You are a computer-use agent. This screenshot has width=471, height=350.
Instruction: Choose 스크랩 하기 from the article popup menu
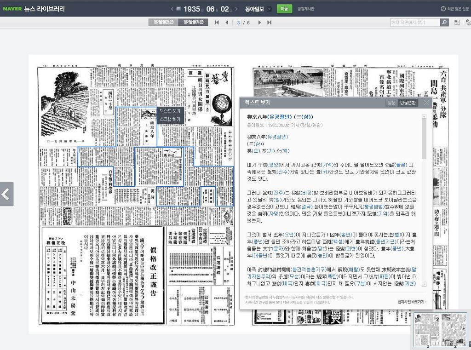(x=170, y=119)
